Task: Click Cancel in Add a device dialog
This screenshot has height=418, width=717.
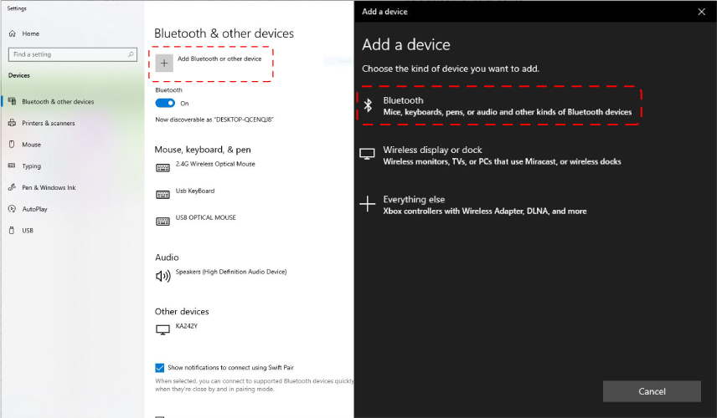Action: pos(652,391)
